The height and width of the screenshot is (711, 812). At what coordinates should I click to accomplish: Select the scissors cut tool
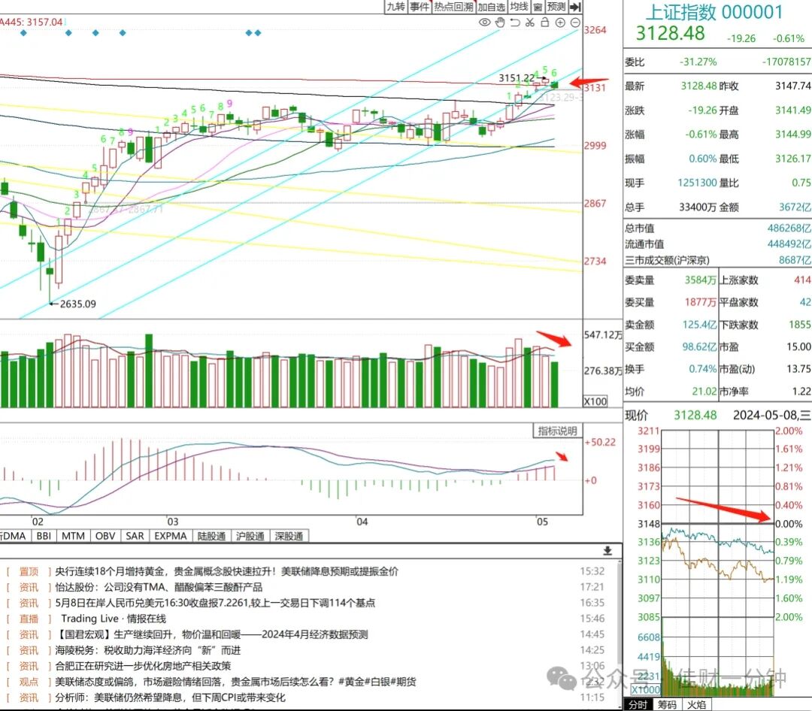point(530,23)
